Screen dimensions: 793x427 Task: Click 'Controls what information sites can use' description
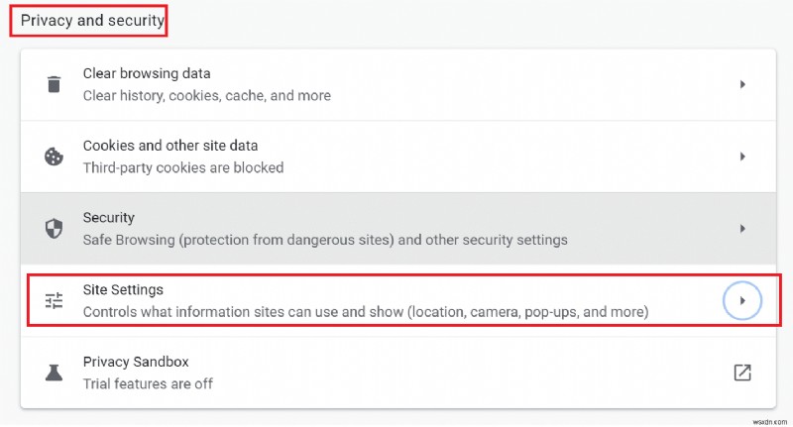tap(365, 312)
